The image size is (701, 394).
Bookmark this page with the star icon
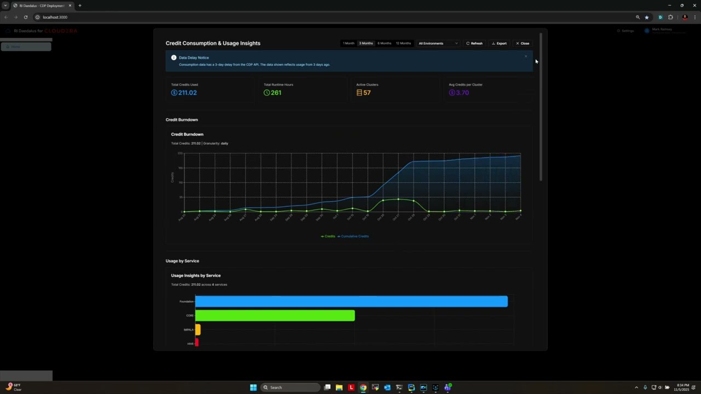click(647, 17)
